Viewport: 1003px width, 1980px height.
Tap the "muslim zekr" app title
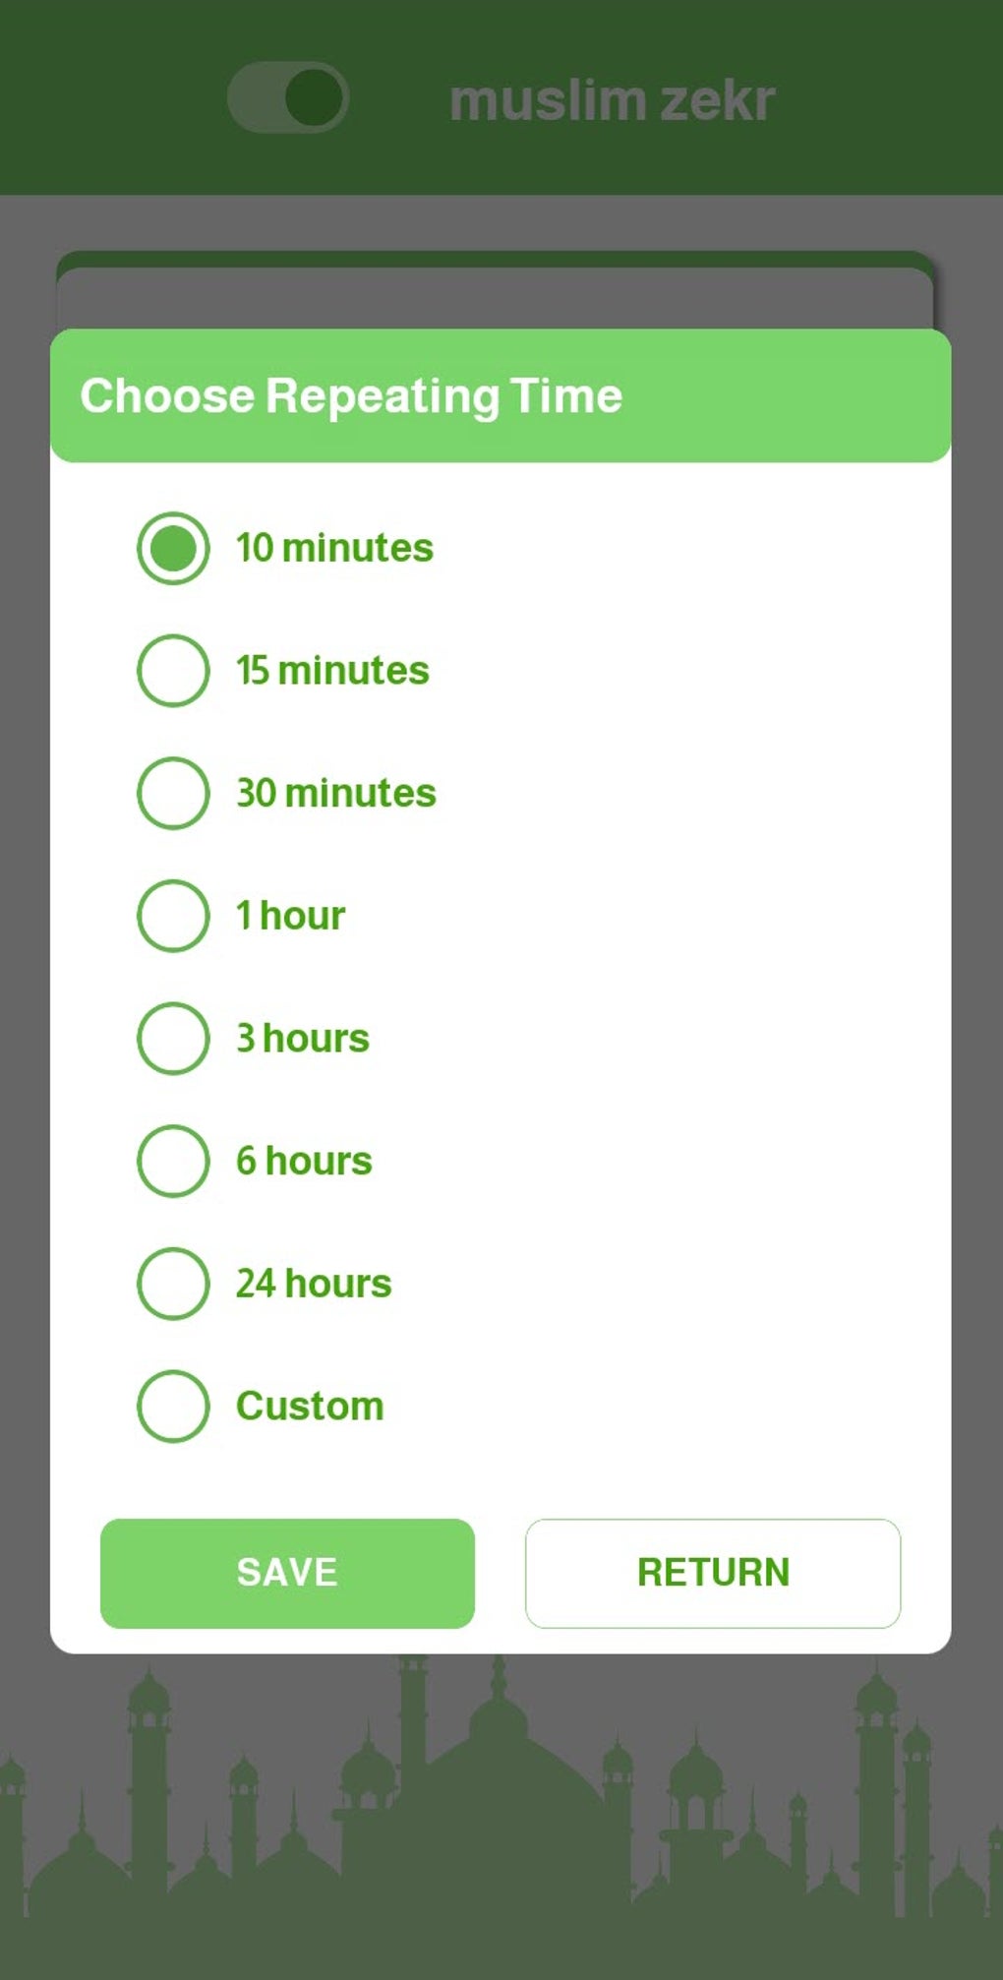click(612, 100)
